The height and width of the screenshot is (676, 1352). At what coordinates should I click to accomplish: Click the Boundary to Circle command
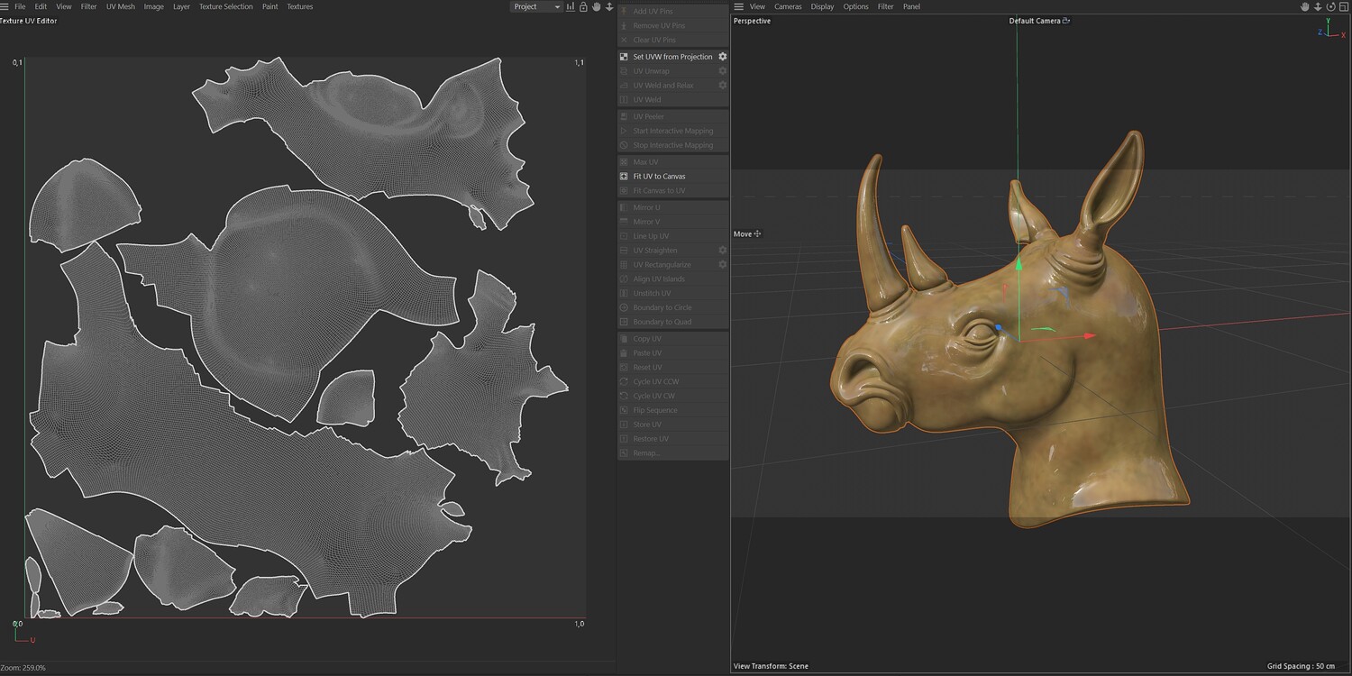coord(673,308)
